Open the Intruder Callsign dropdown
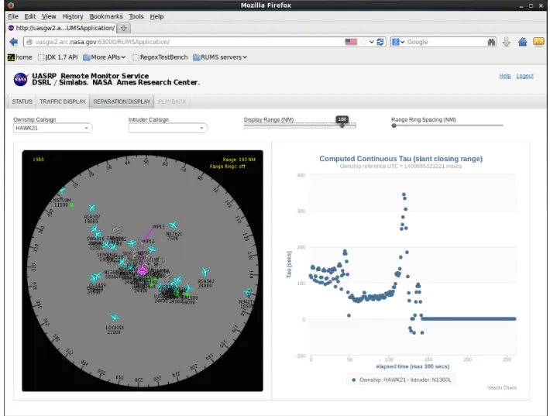Screen dimensions: 550x416 click(x=168, y=128)
